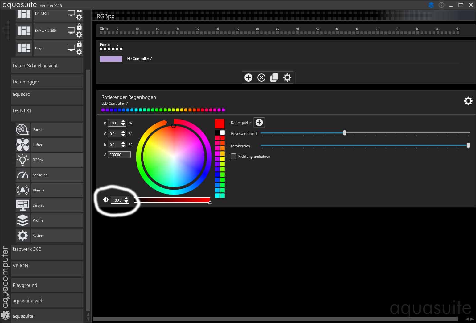Click the red brightness gradient bar
This screenshot has height=323, width=476.
pos(172,200)
